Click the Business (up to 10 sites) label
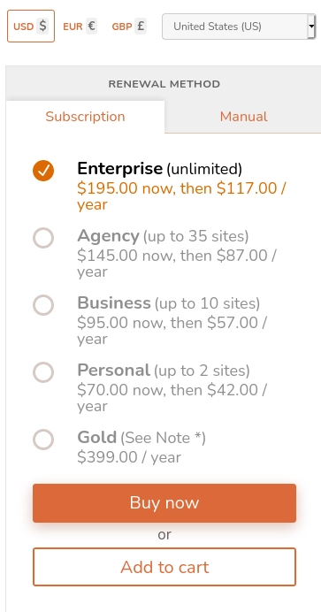Image resolution: width=321 pixels, height=612 pixels. click(x=169, y=302)
